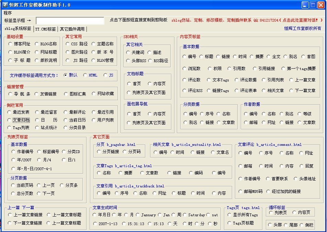Choose 文章归档 in the 侧栏常用 group
Viewport: 327px width, 232px height.
(x=10, y=120)
